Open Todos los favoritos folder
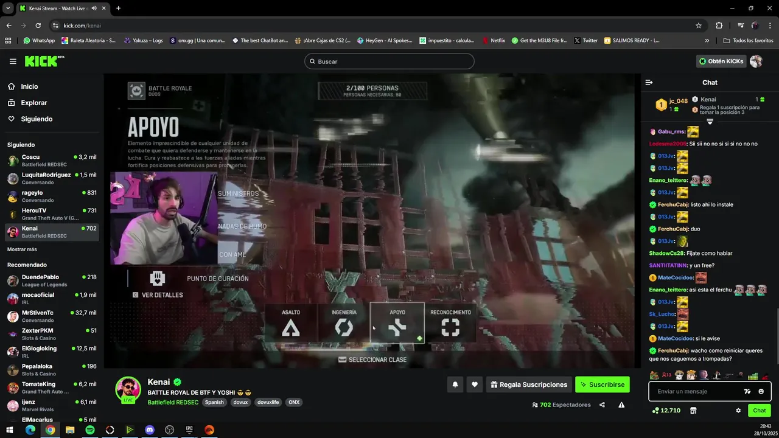 coord(749,41)
